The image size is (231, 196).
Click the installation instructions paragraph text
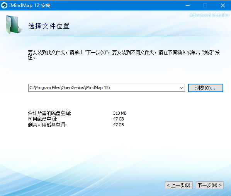[124, 55]
